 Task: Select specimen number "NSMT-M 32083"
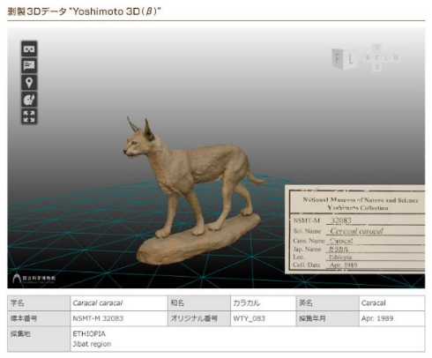(98, 318)
